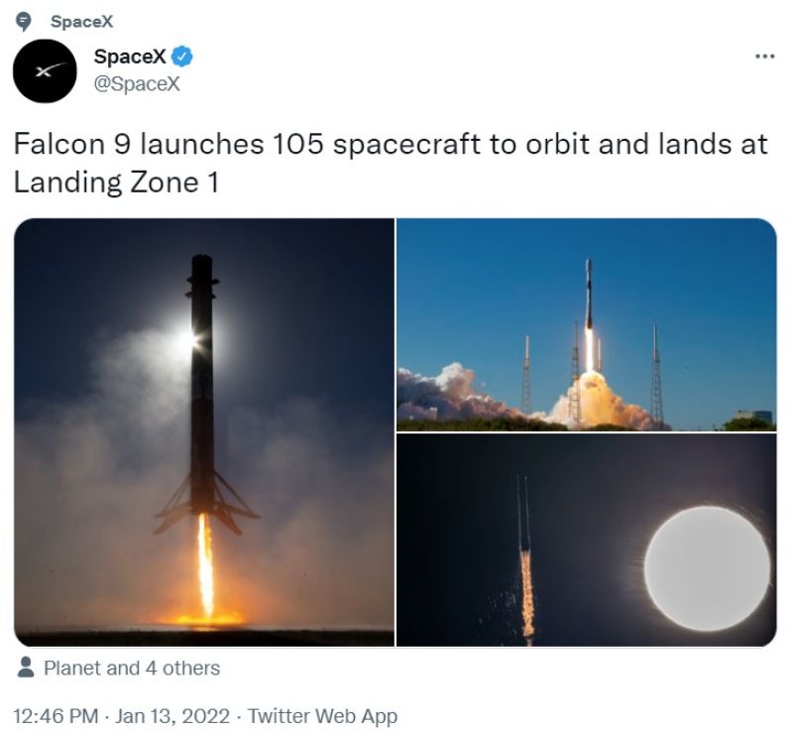Click the blue verified badge

click(x=183, y=59)
